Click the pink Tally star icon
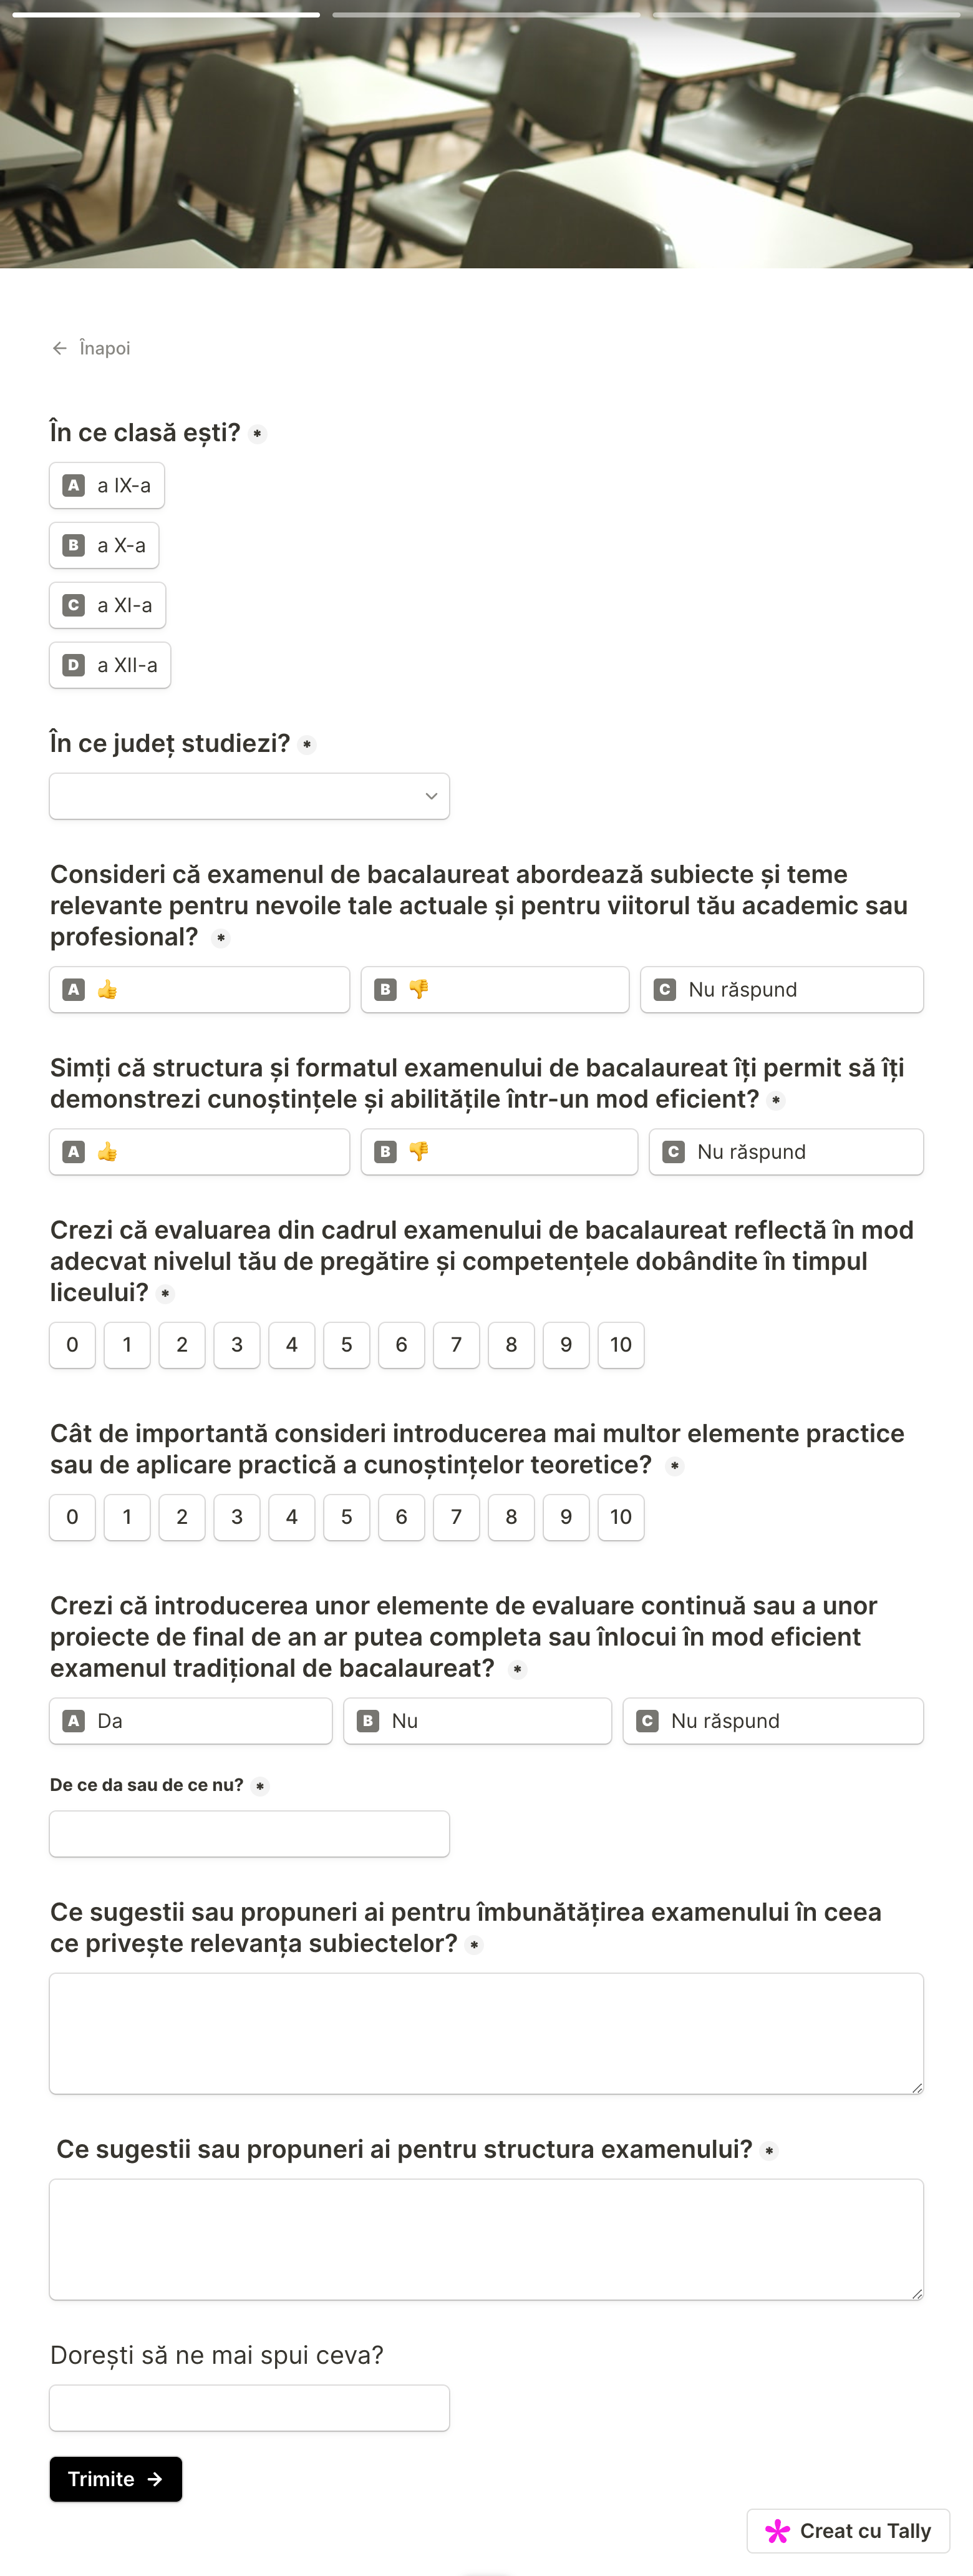 tap(777, 2531)
